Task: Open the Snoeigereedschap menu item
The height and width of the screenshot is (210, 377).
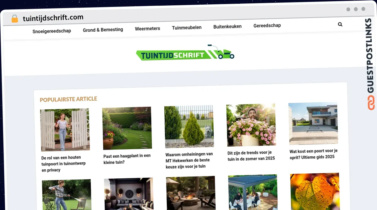Action: tap(52, 31)
